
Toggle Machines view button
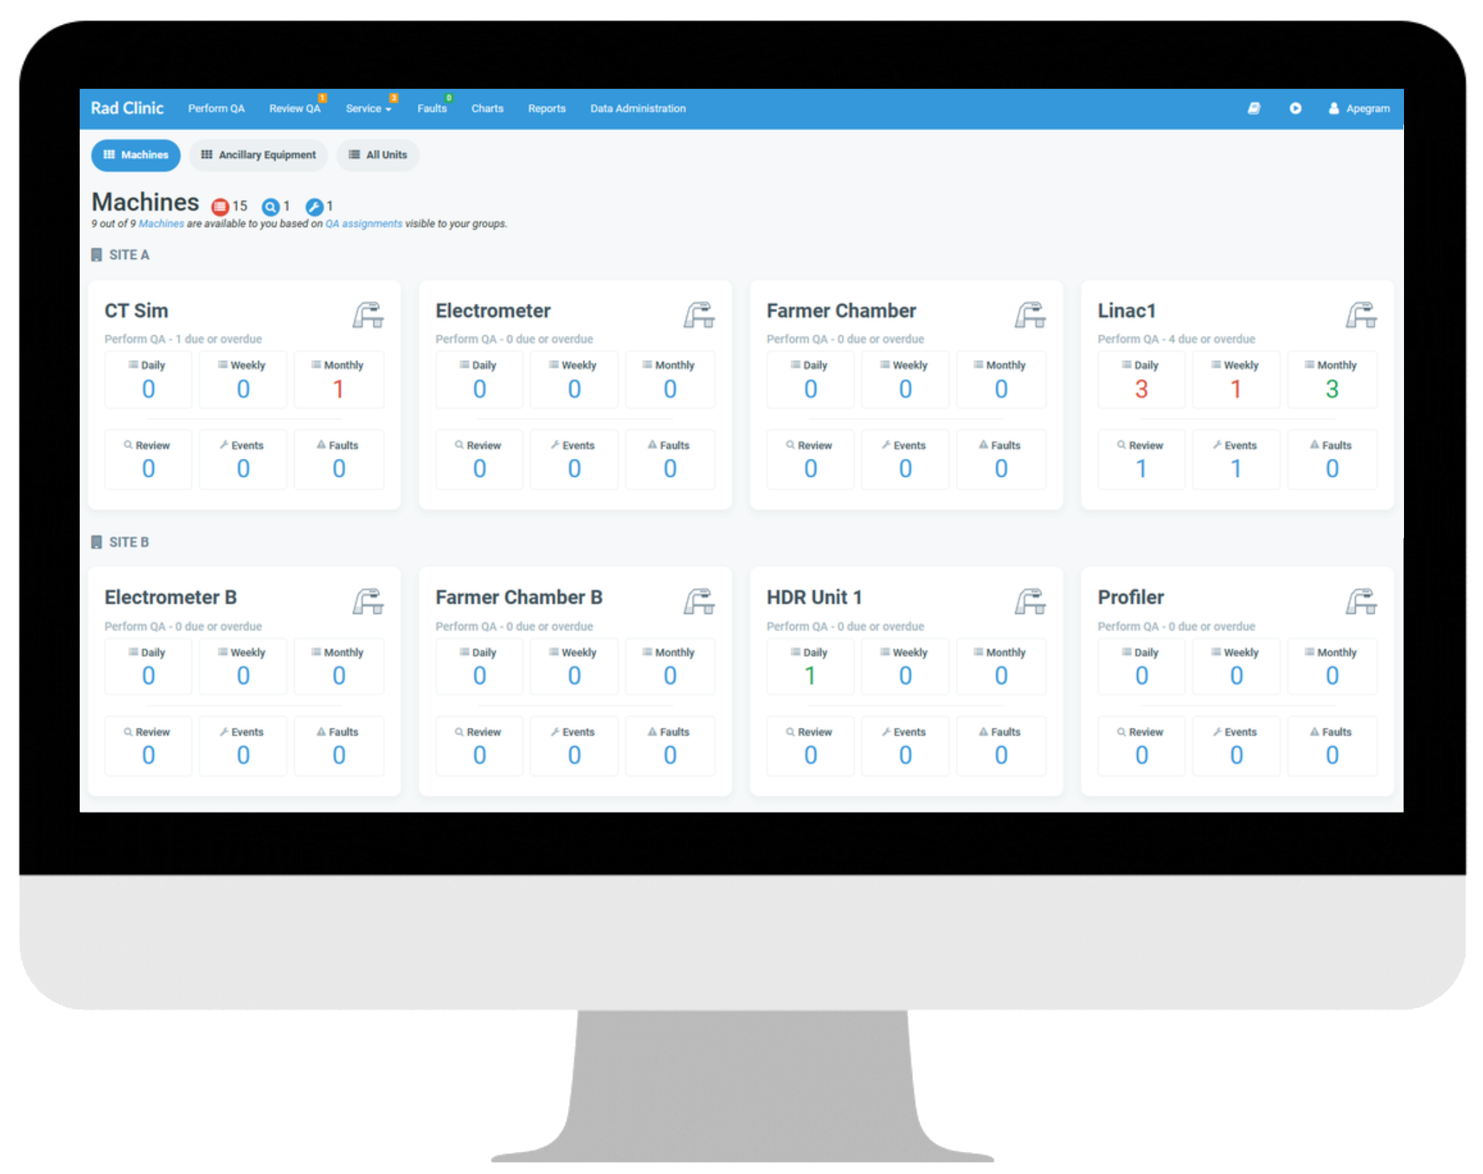[x=136, y=154]
